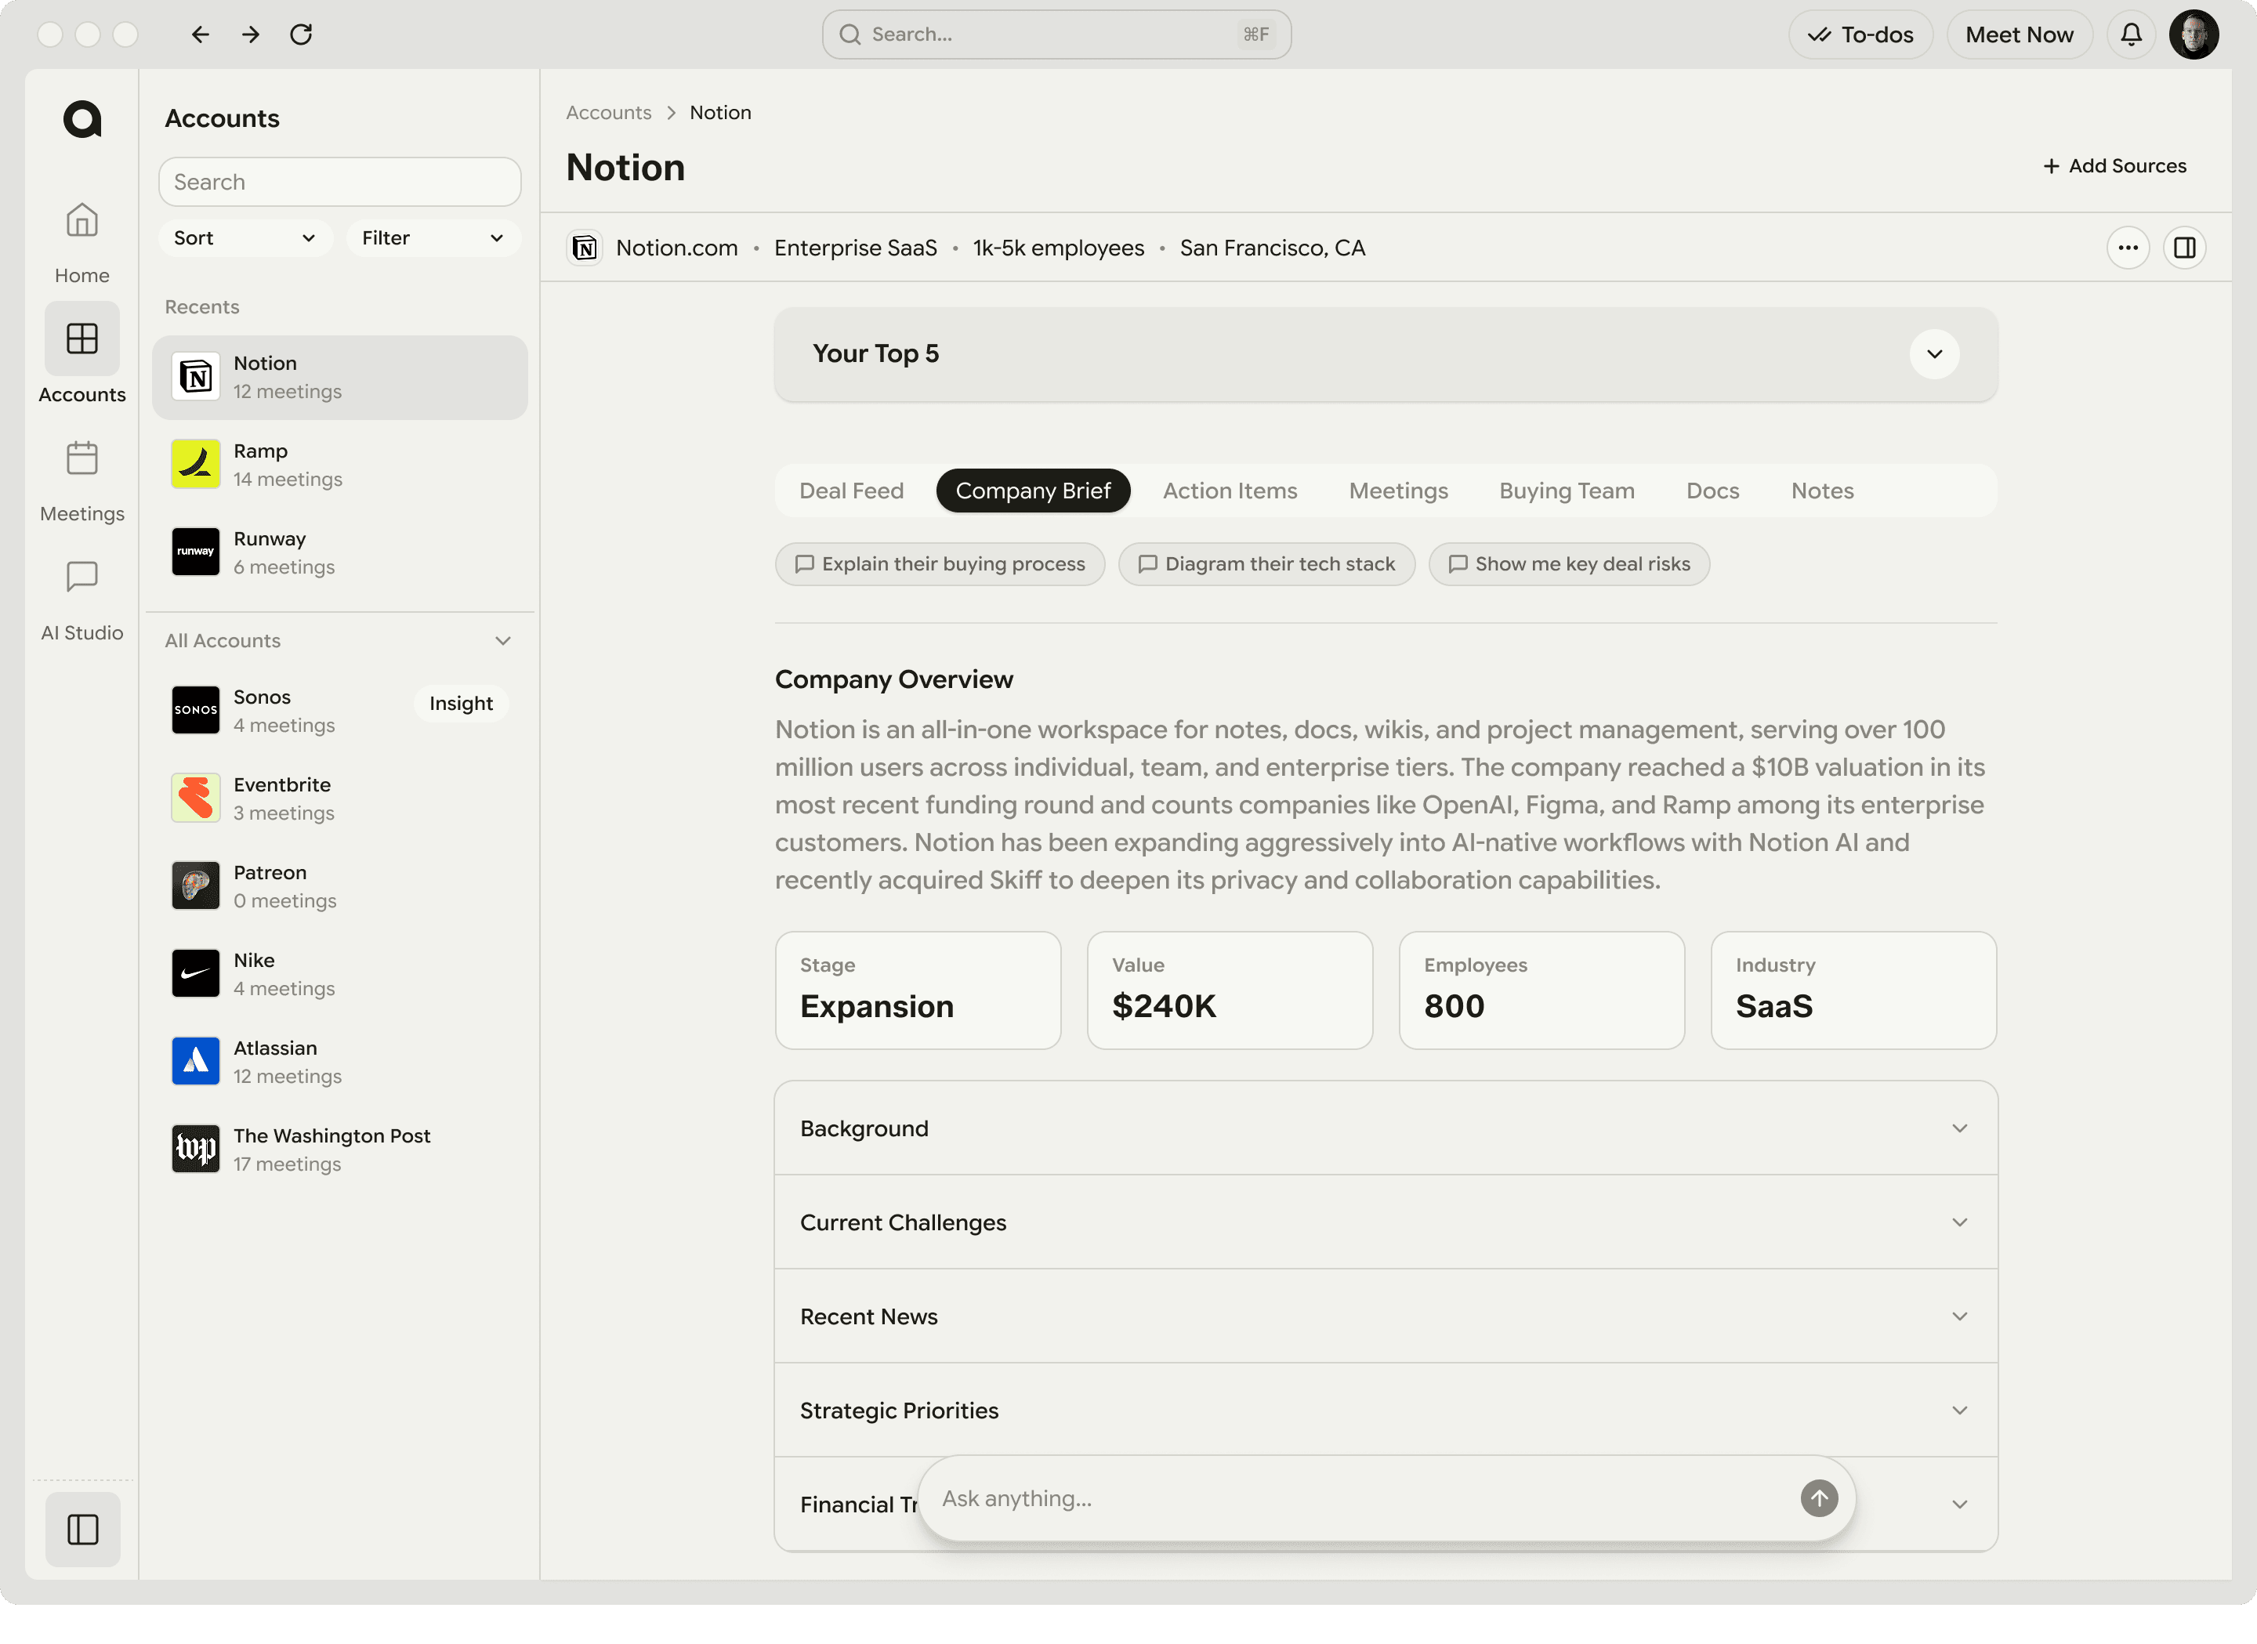Switch to the Buying Team tab
Screen dimensions: 2257x1644
pos(1565,490)
